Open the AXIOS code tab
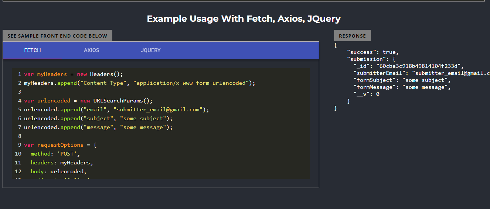 click(92, 50)
